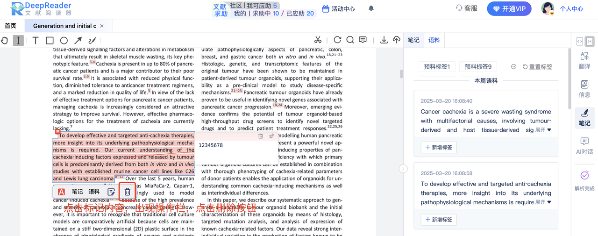The width and height of the screenshot is (598, 236).
Task: Click the red note marker beside highlighted paragraph
Action: point(58,132)
